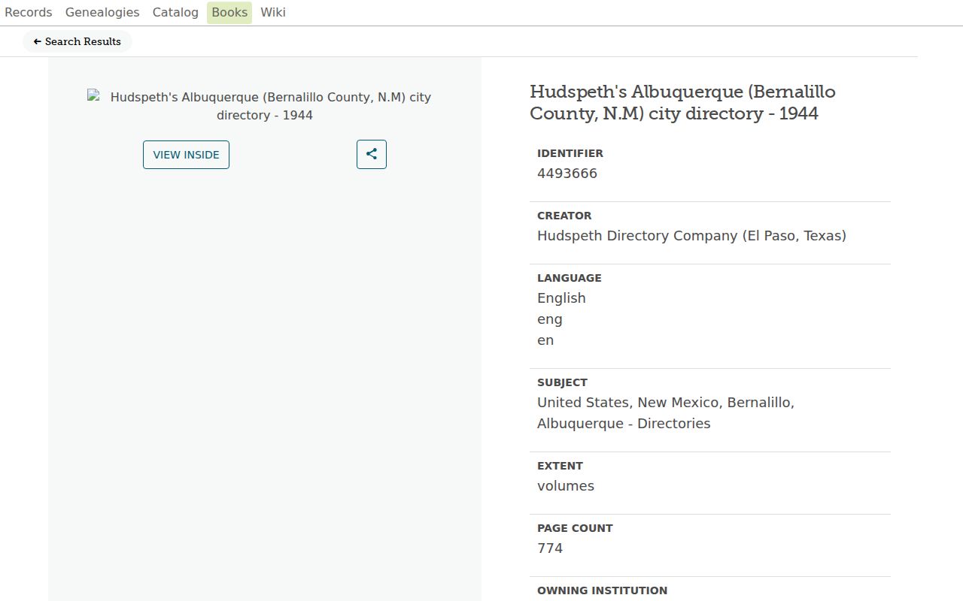
Task: Click the CREATOR label
Action: (564, 216)
